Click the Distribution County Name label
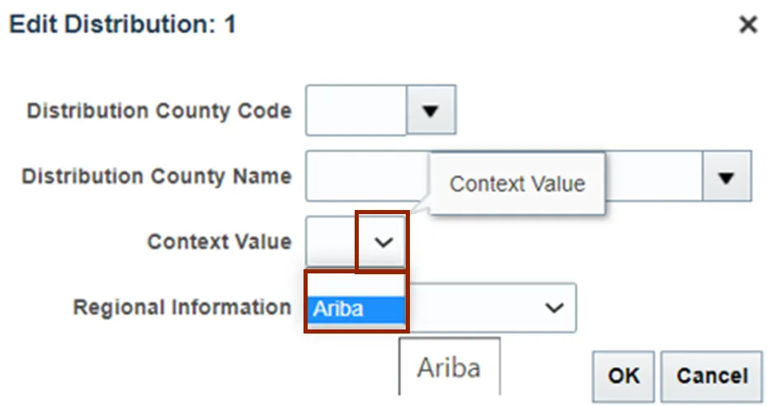Image resolution: width=767 pixels, height=406 pixels. pos(157,176)
